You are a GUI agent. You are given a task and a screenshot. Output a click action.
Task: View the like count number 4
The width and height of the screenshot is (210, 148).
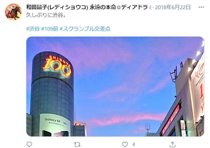pyautogui.click(x=134, y=144)
